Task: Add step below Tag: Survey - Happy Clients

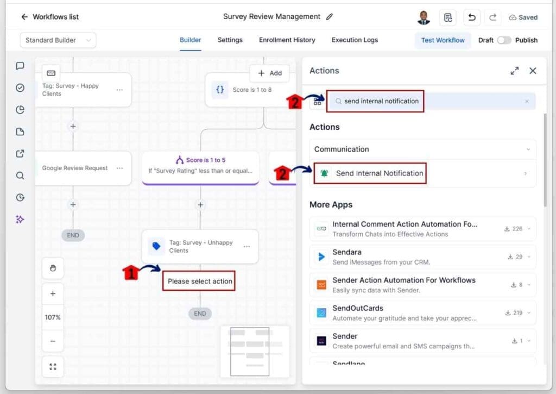Action: pos(73,127)
